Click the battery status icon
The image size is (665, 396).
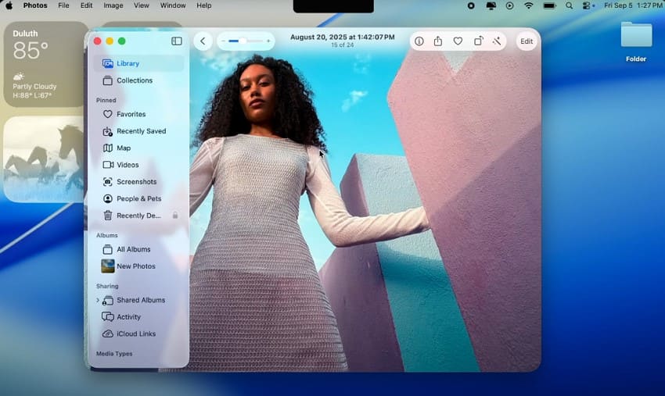549,5
